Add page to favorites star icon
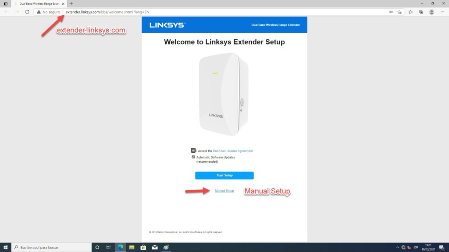The width and height of the screenshot is (449, 252). point(399,12)
